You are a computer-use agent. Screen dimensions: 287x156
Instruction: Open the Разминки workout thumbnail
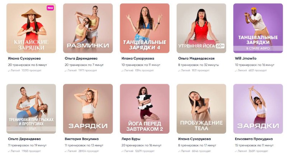[88, 28]
